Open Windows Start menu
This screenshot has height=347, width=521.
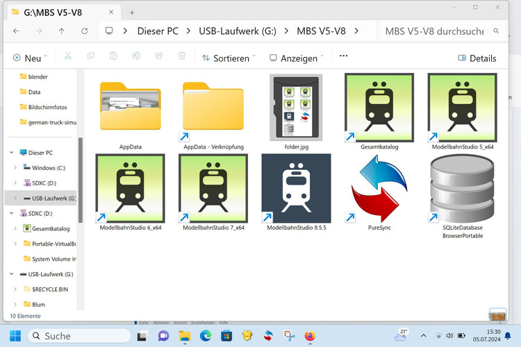15,336
